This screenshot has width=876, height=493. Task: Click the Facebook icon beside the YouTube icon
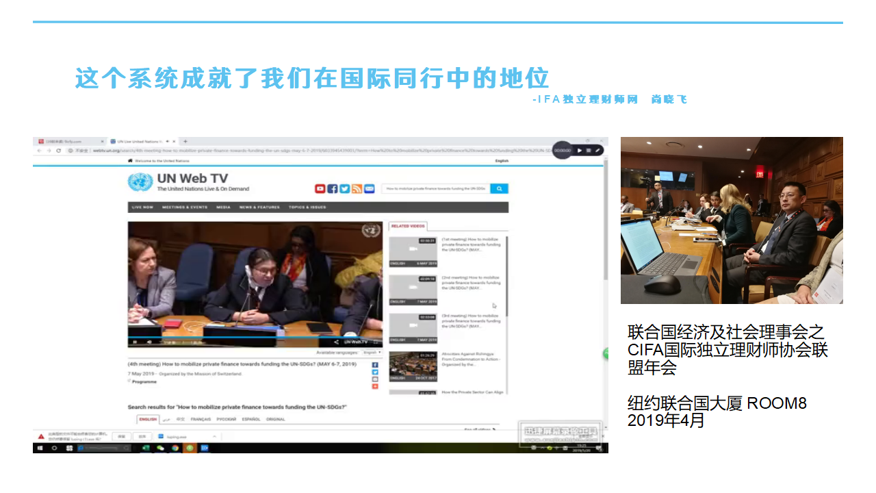pos(332,189)
